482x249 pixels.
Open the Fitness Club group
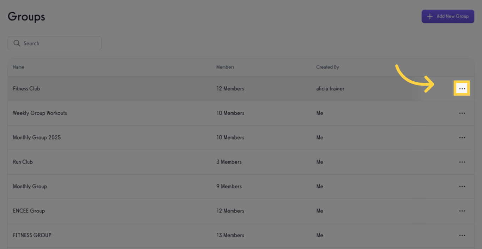coord(26,89)
